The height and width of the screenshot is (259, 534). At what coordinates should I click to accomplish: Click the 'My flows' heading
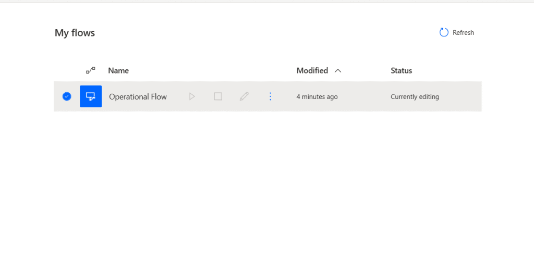click(75, 33)
